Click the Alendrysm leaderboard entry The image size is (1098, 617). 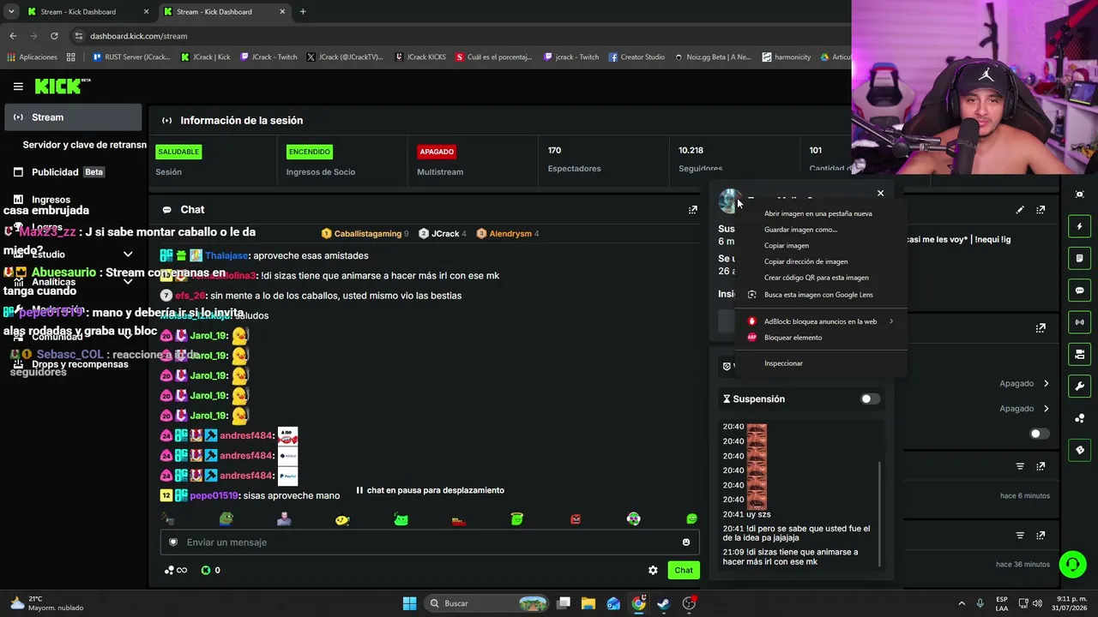(x=508, y=234)
